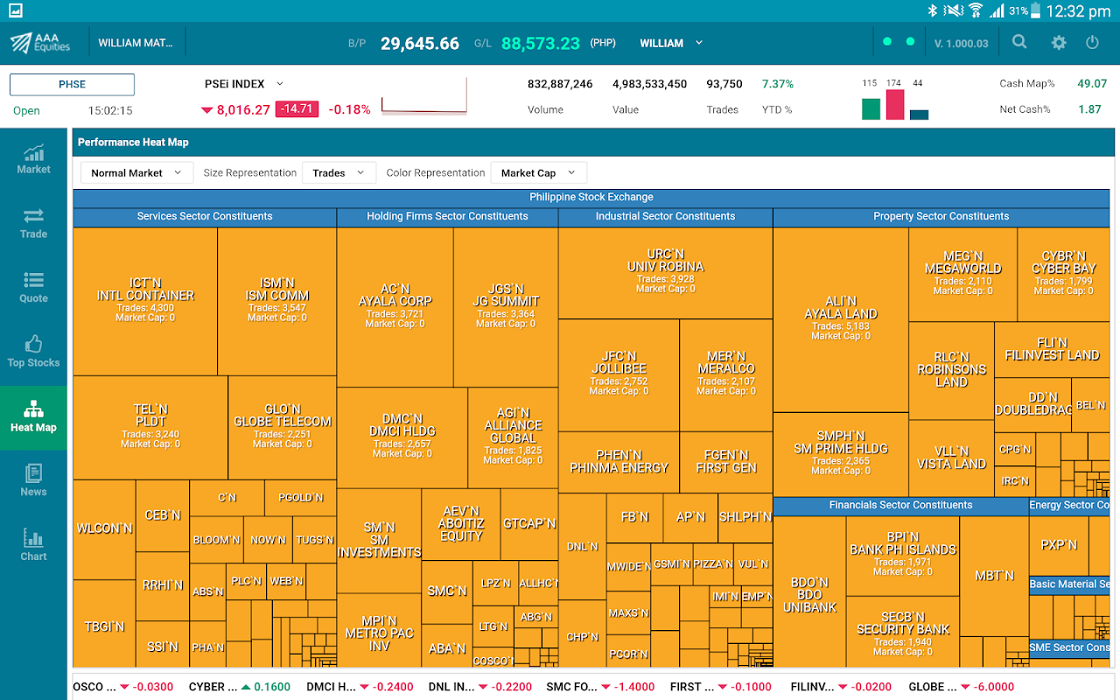
Task: Select the CYBR`N CYBER BAY tile
Action: pyautogui.click(x=1063, y=274)
